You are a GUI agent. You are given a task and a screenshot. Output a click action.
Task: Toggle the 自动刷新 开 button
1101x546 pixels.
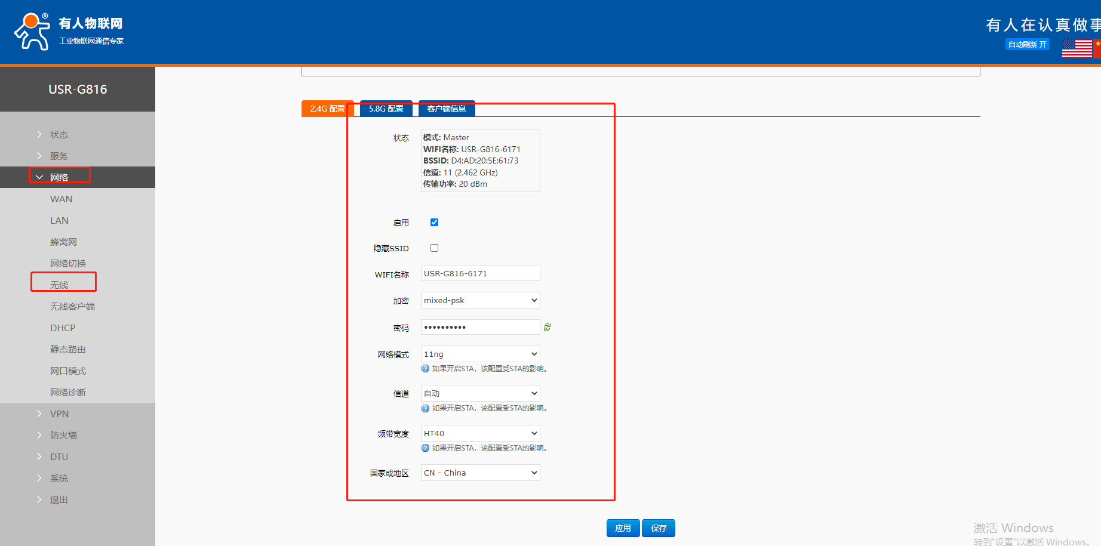[x=1027, y=44]
